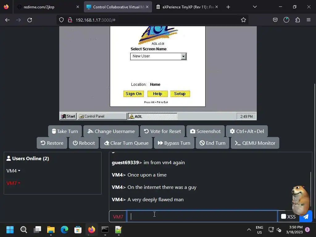End the current turn
This screenshot has height=237, width=316.
[212, 143]
